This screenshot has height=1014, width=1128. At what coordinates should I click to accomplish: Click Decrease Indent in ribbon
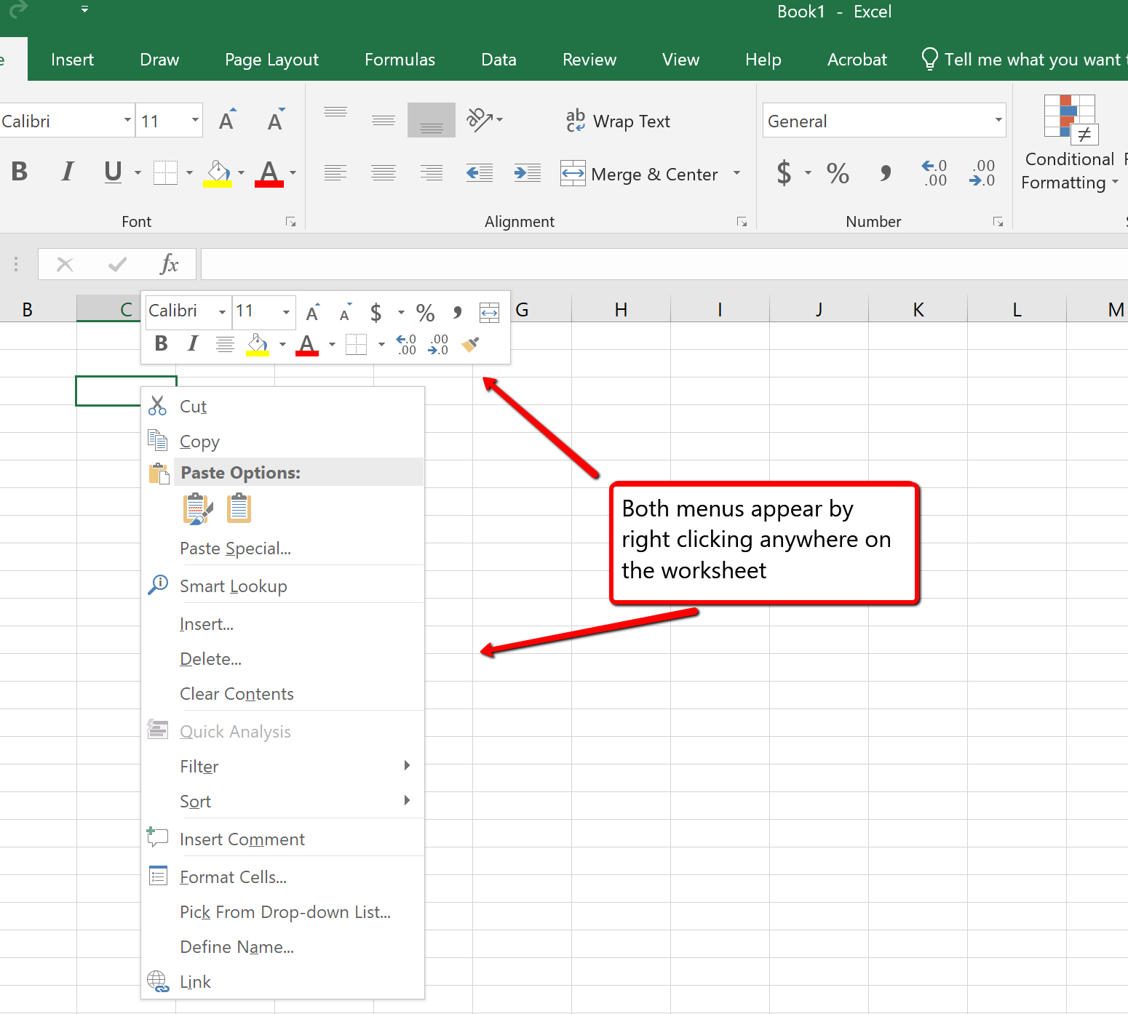pyautogui.click(x=479, y=173)
